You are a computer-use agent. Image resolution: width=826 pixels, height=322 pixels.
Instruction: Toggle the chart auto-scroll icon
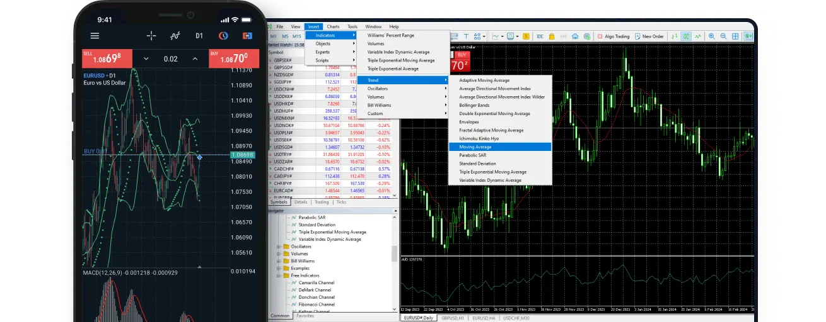[x=748, y=36]
